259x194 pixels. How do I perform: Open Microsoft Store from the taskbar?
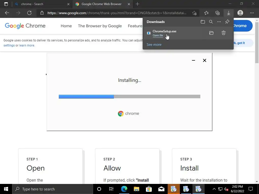[x=149, y=189]
